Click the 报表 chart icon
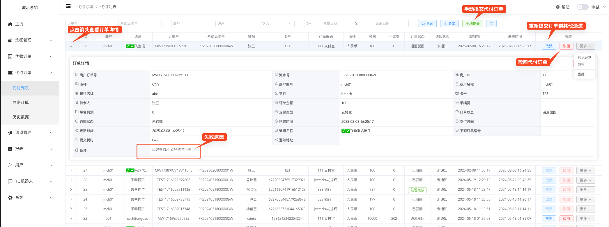 pyautogui.click(x=10, y=149)
